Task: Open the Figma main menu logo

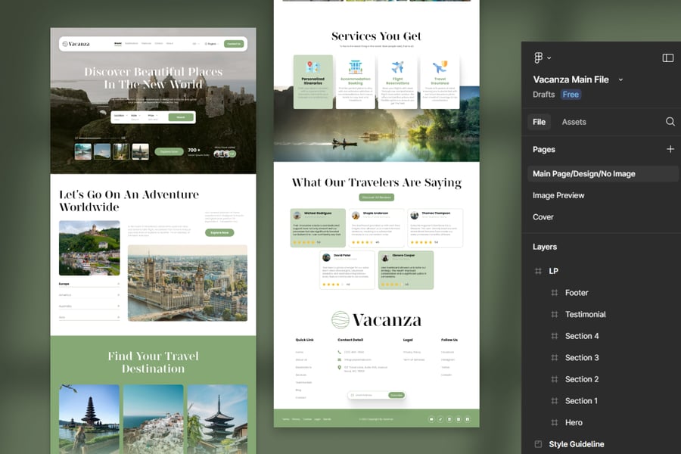Action: pos(538,58)
